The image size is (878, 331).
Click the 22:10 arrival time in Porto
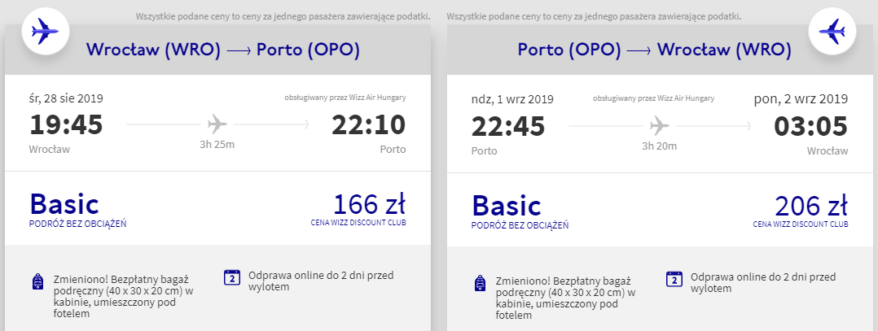pyautogui.click(x=368, y=126)
